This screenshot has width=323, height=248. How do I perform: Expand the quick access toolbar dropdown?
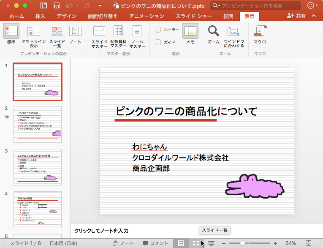point(99,5)
